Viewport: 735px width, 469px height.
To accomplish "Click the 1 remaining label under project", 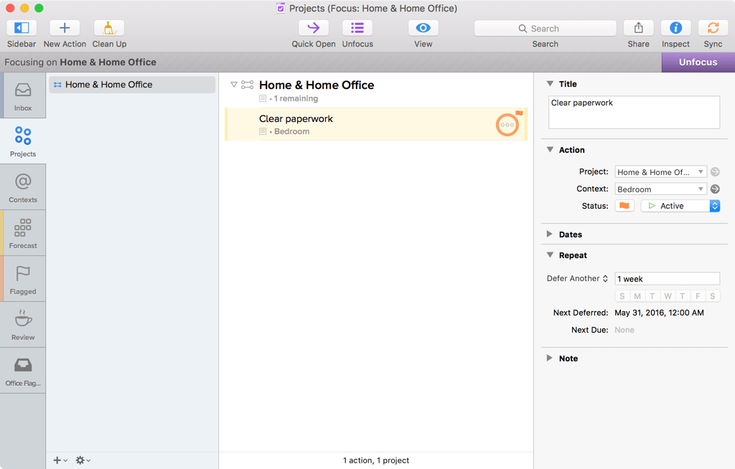I will (x=296, y=98).
